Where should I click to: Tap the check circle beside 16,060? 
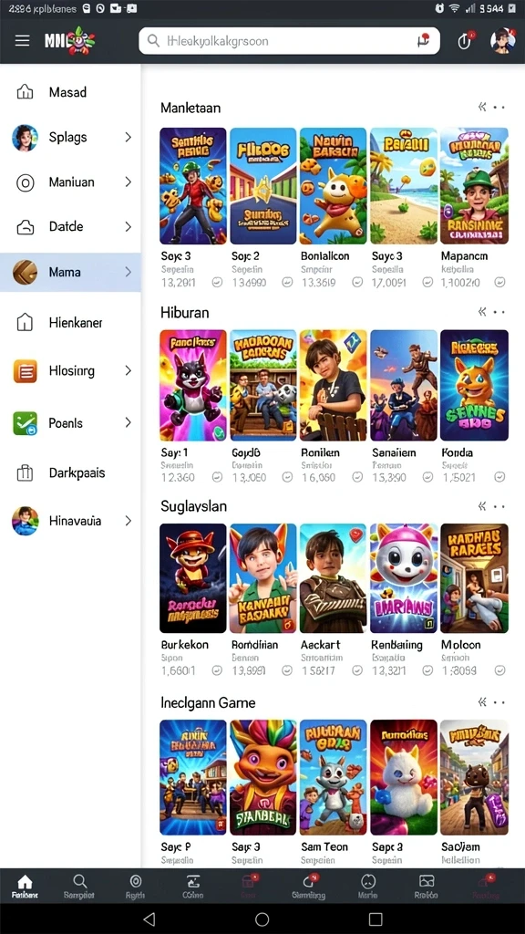(357, 477)
